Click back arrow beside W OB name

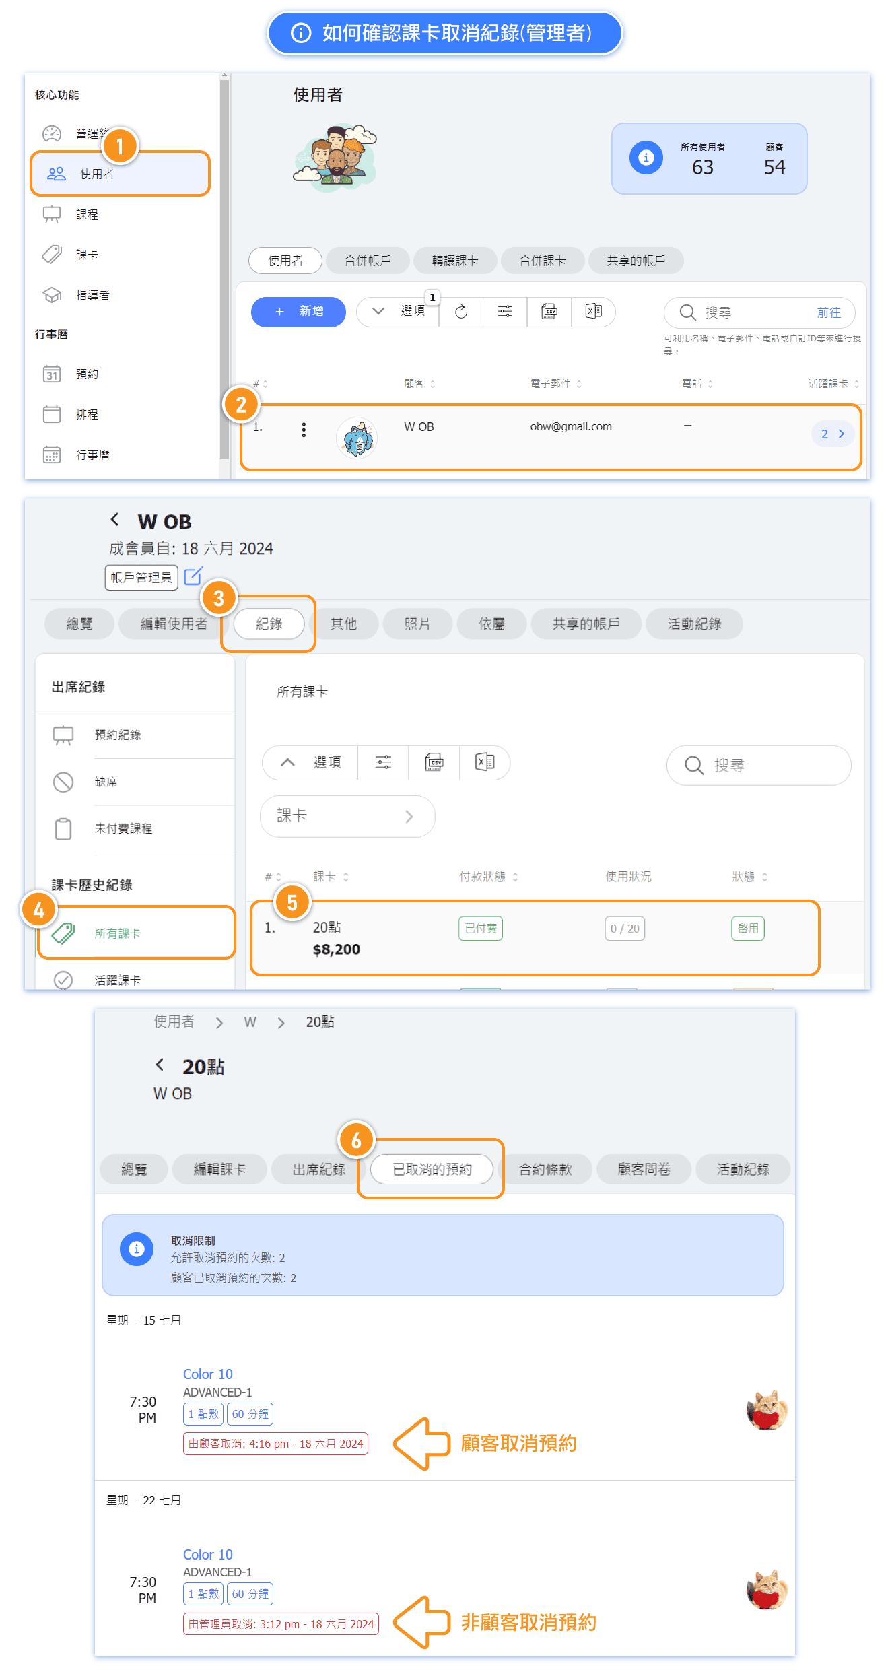(x=115, y=520)
